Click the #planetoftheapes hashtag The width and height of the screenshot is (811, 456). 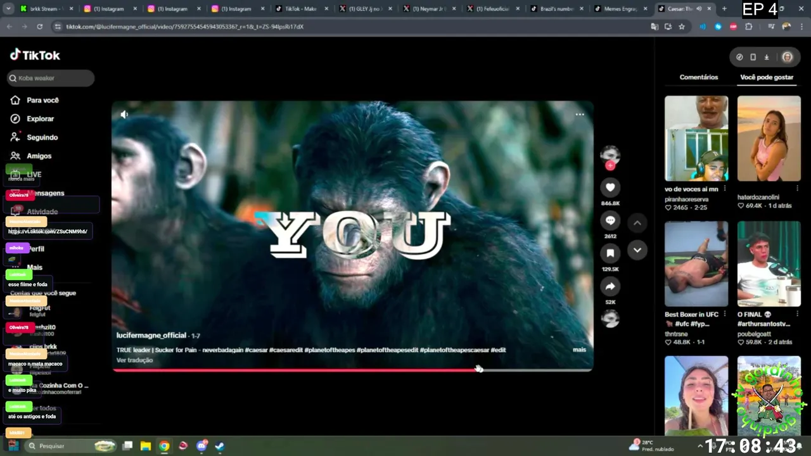click(386, 350)
